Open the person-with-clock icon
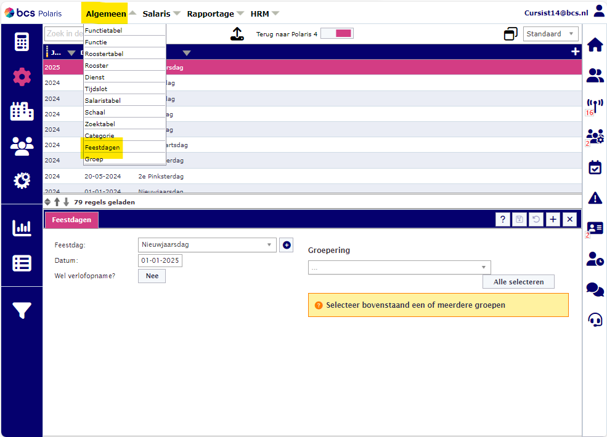This screenshot has height=437, width=607. [595, 259]
